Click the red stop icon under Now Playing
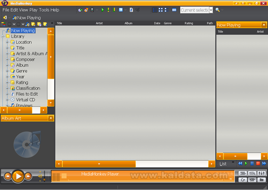The image size is (268, 190). pyautogui.click(x=258, y=164)
